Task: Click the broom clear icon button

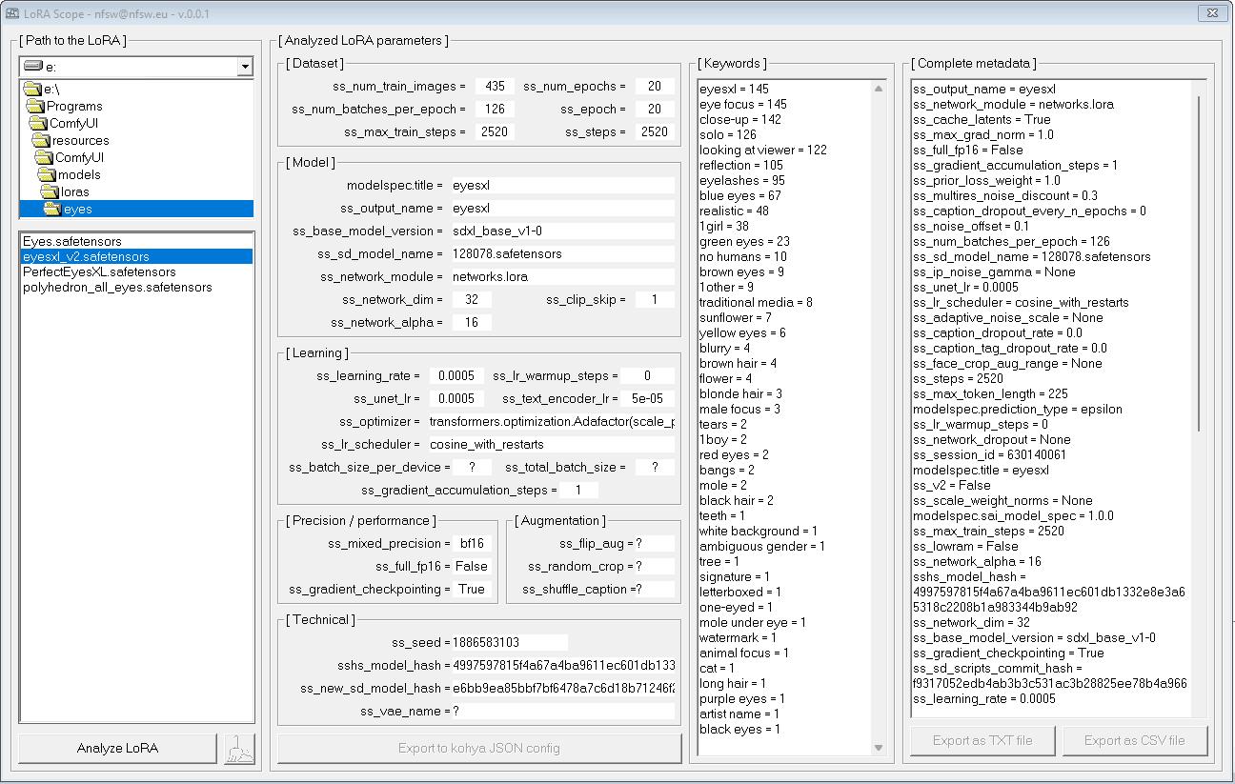Action: tap(239, 749)
